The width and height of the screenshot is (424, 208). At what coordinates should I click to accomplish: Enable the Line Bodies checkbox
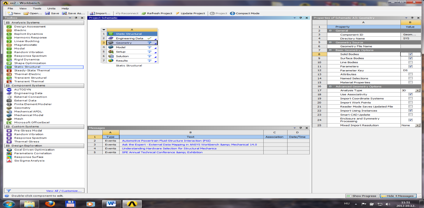coord(410,62)
